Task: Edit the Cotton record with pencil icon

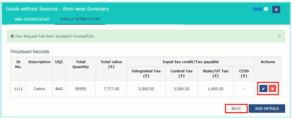Action: (263, 89)
